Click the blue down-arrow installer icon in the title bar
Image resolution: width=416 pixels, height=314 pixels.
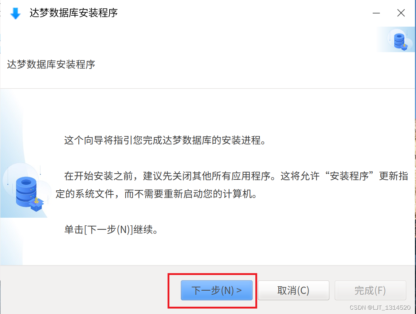[15, 13]
